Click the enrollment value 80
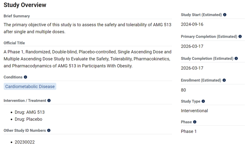Viewport: 245px width, 148px height. coord(183,90)
